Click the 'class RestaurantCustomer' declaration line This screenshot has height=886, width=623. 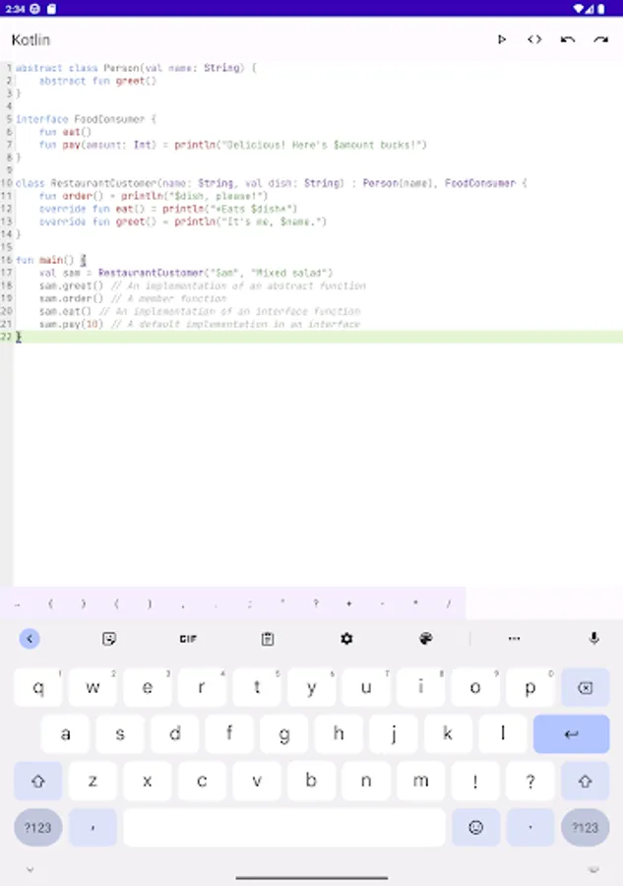(271, 183)
